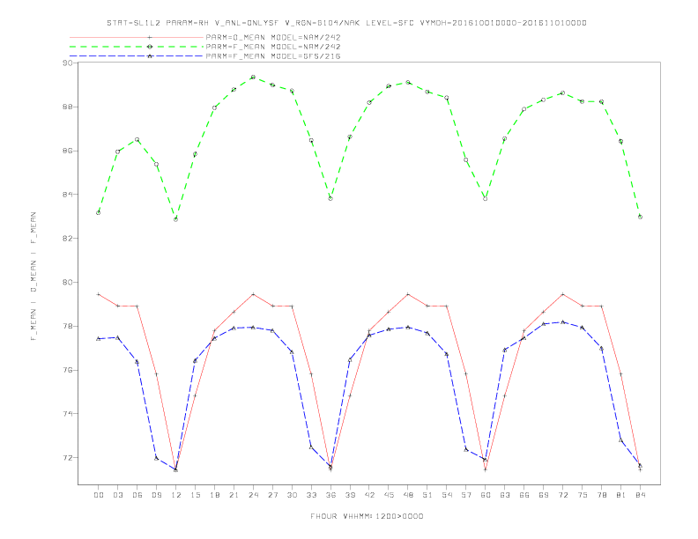
Task: Click x-axis forecast hour label 24
Action: click(253, 495)
